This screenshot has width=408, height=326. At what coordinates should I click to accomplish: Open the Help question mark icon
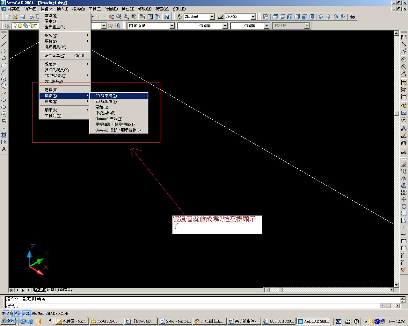pos(167,17)
